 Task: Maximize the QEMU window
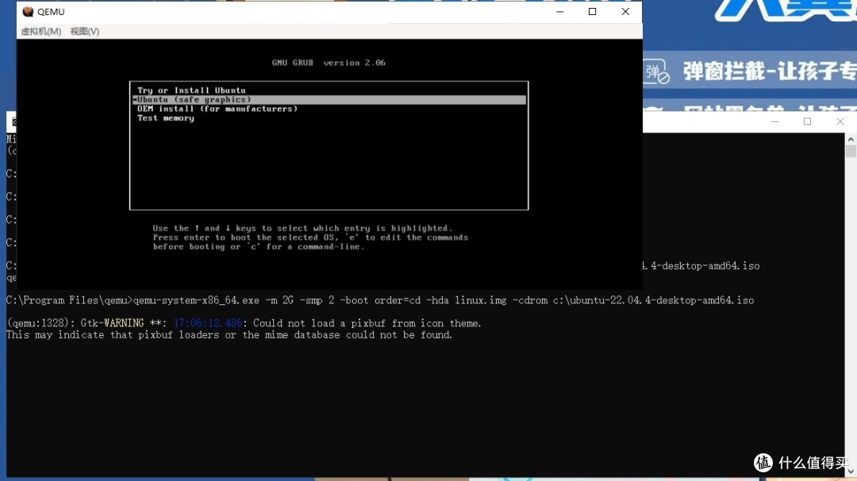tap(592, 11)
